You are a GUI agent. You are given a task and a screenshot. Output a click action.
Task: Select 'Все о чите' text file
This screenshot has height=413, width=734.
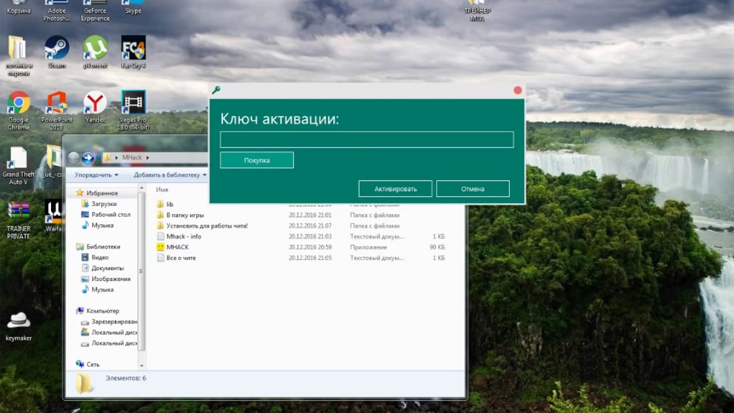(181, 258)
